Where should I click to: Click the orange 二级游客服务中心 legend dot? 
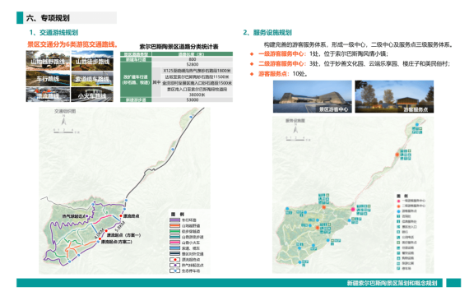pos(399,206)
